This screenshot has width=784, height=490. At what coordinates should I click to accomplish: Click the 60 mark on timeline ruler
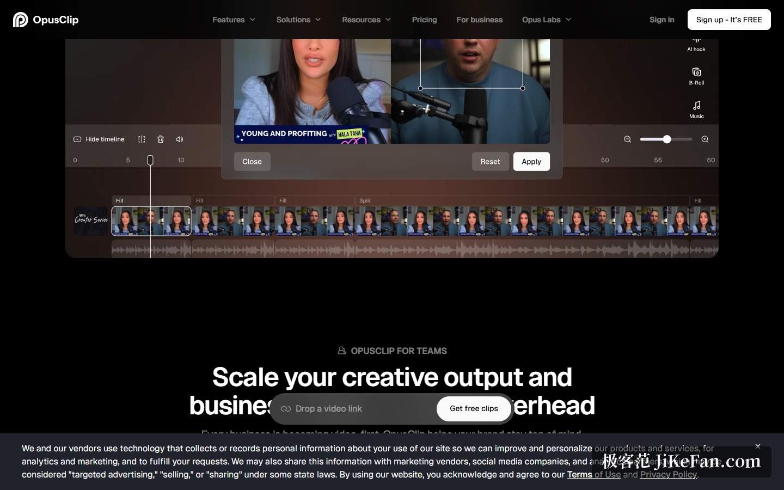click(x=711, y=160)
